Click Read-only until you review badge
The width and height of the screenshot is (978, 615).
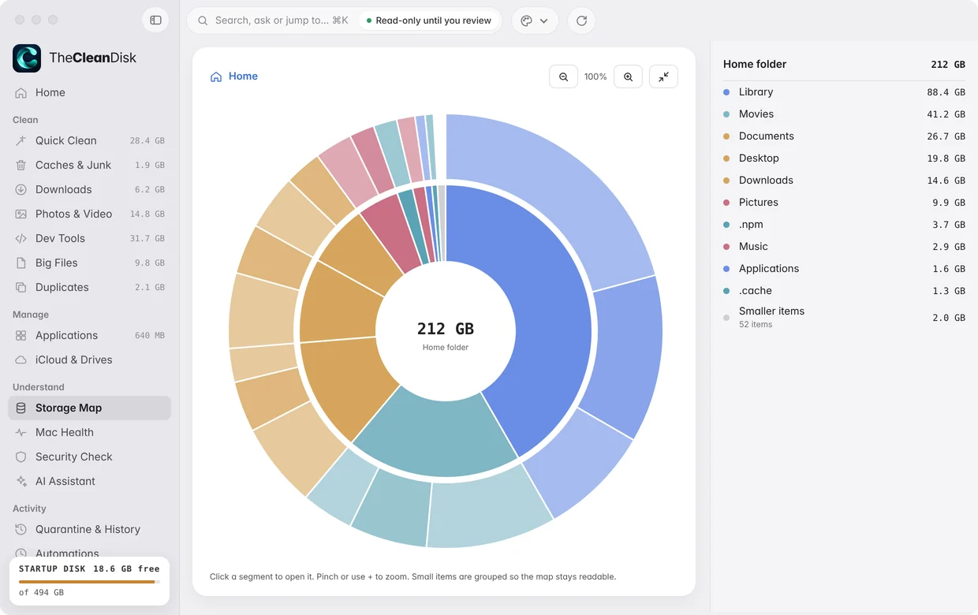coord(429,20)
